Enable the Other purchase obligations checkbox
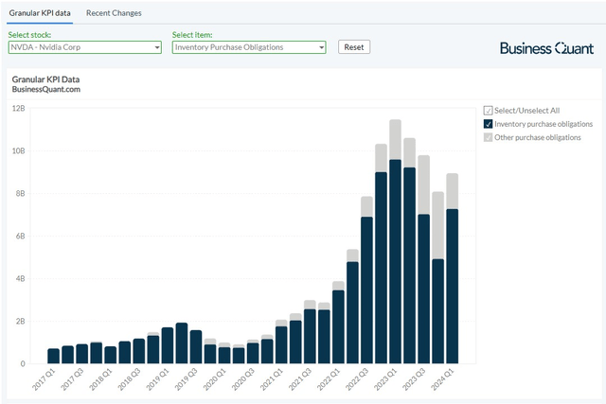The height and width of the screenshot is (404, 606). [x=489, y=137]
